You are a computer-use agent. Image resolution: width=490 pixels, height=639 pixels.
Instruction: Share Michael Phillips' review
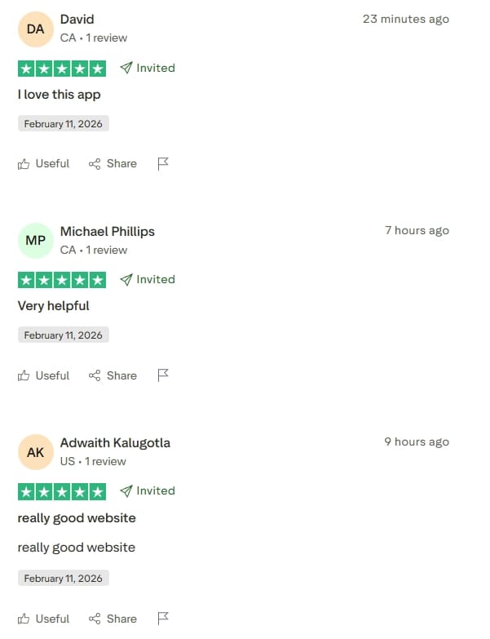(113, 375)
